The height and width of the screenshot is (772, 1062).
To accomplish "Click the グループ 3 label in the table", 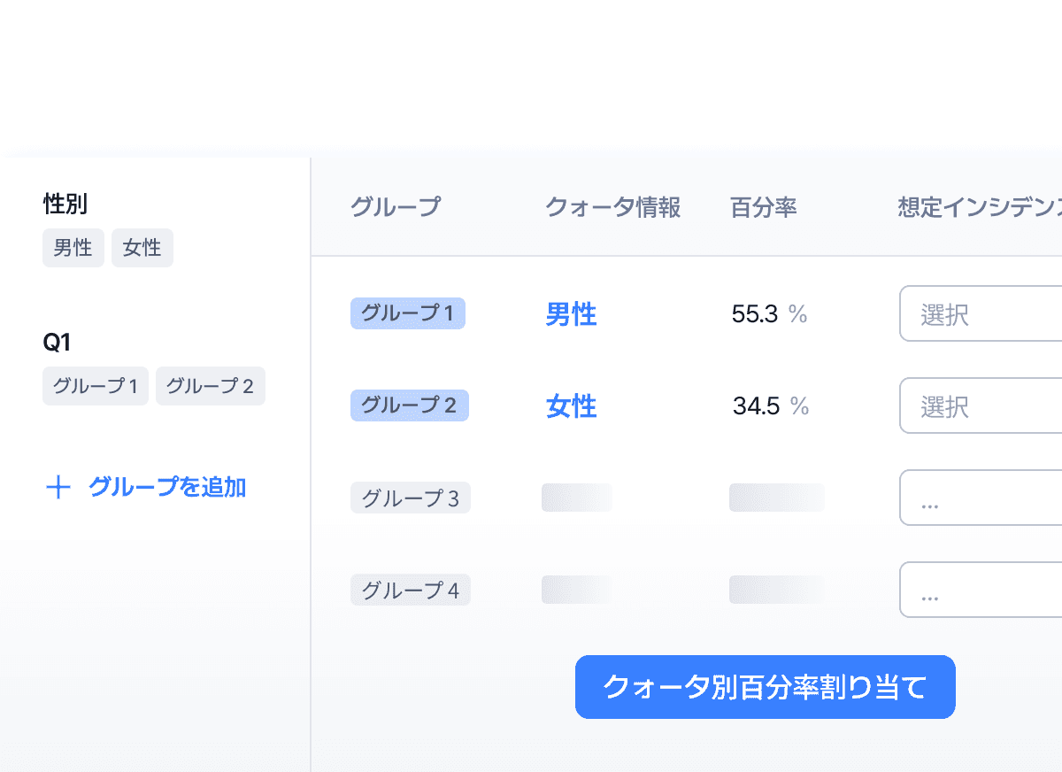I will point(410,498).
